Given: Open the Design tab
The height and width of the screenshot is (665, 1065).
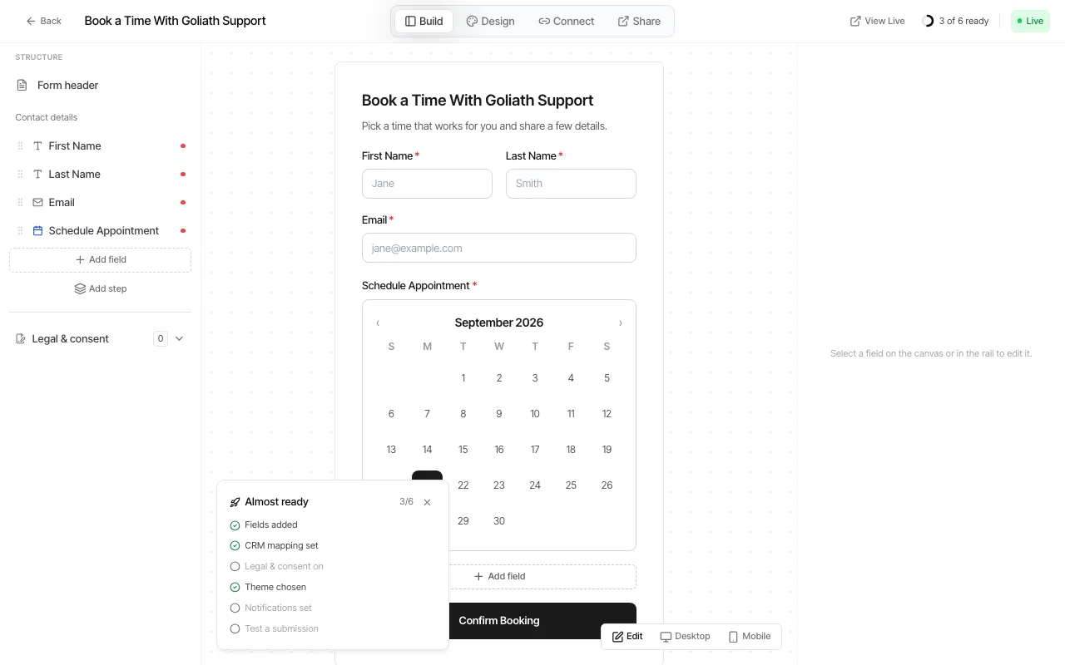Looking at the screenshot, I should (x=490, y=21).
